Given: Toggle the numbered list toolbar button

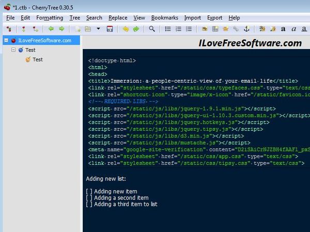Looking at the screenshot, I should click(178, 29).
